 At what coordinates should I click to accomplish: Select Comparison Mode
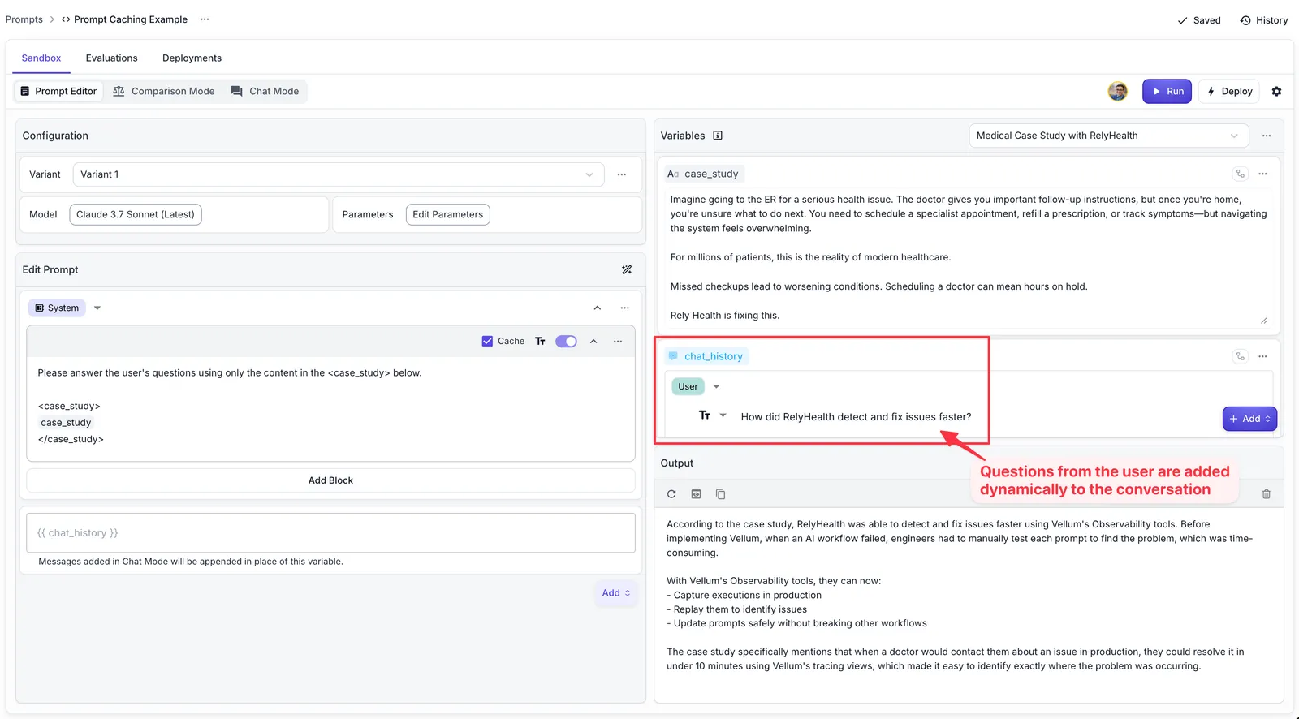coord(164,92)
